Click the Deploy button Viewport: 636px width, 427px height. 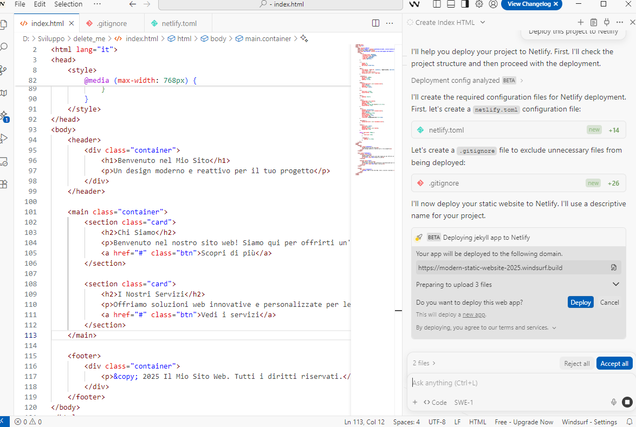click(580, 303)
